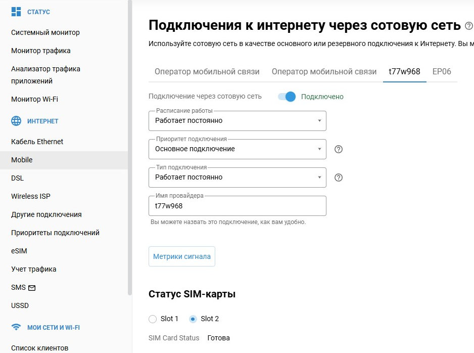Select the Slot 2 radio button
This screenshot has height=353, width=474.
click(x=193, y=319)
